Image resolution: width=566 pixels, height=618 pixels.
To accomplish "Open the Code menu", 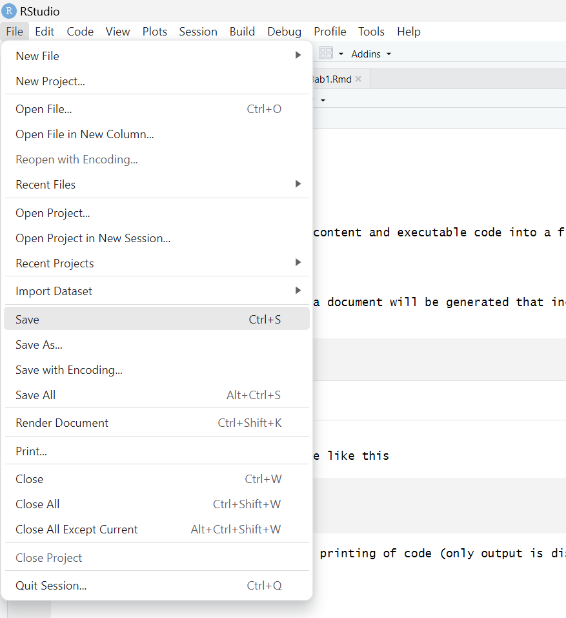I will [x=80, y=32].
